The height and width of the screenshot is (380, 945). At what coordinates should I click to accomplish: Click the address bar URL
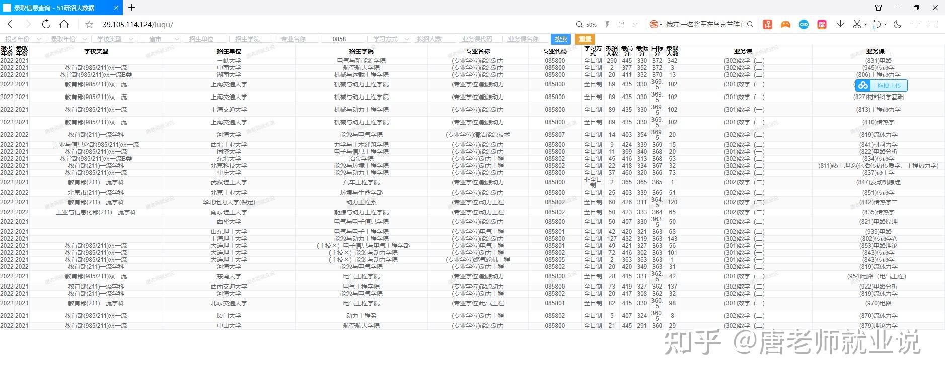coord(138,25)
